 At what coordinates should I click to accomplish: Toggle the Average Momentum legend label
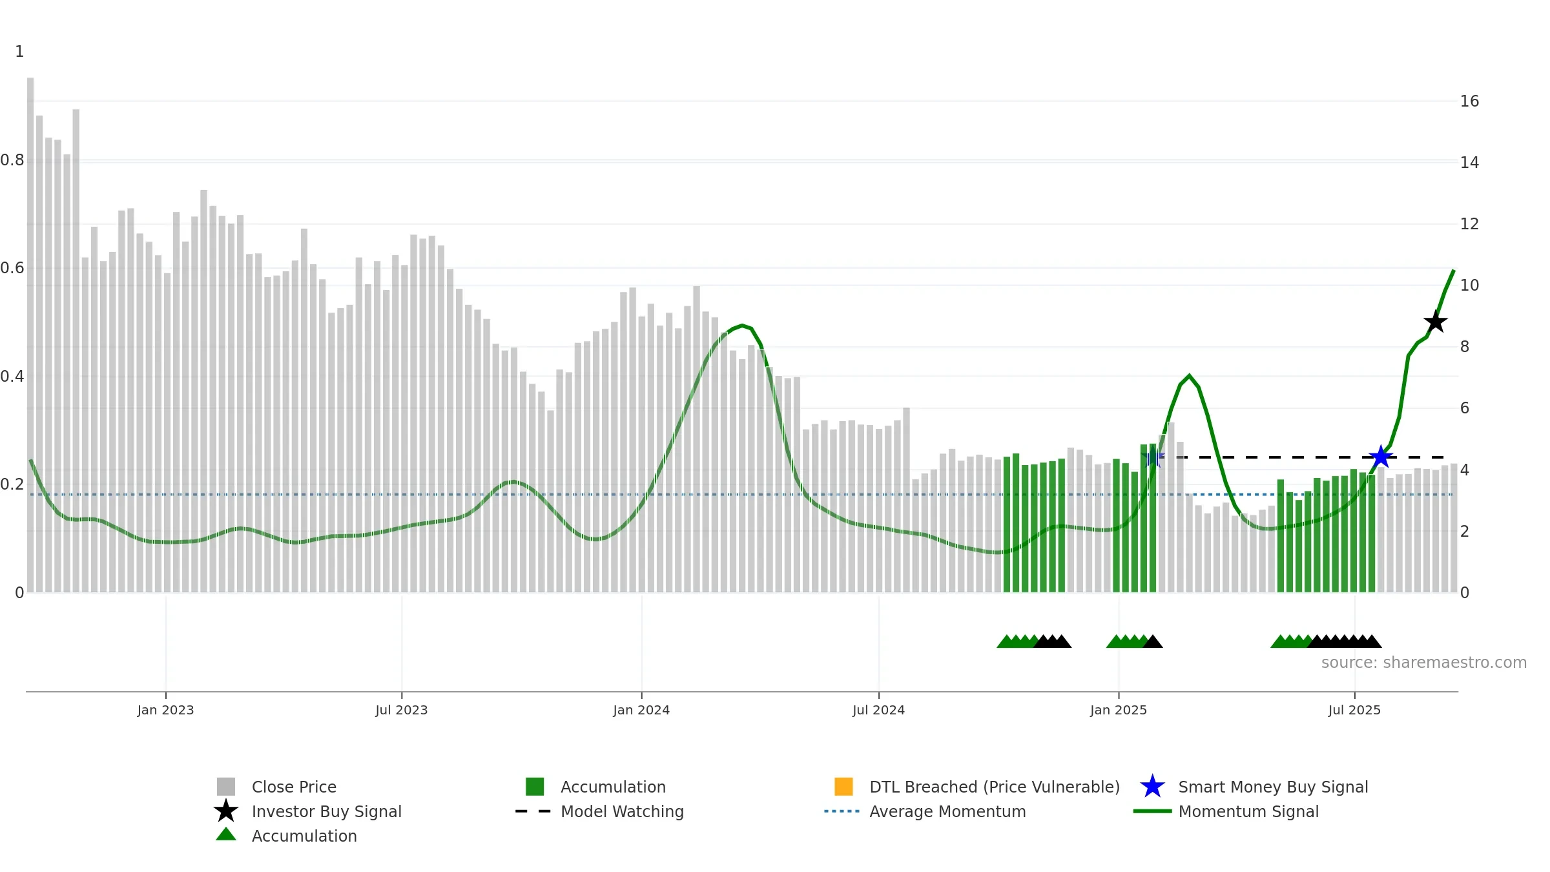[947, 811]
